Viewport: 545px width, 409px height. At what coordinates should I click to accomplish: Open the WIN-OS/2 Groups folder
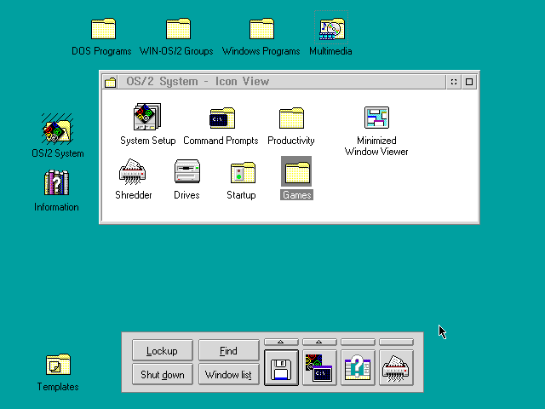pos(178,29)
